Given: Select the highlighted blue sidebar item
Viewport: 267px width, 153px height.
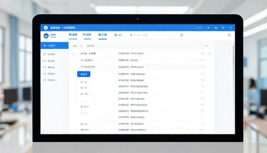Looking at the screenshot, I should 55,45.
